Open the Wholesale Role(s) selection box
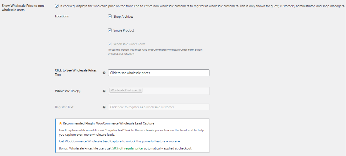 [x=174, y=91]
